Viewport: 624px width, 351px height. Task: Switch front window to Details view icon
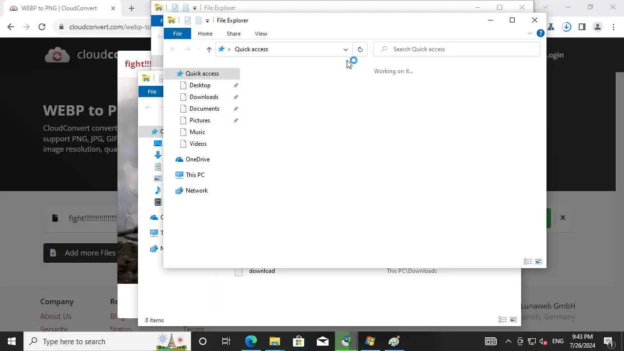tap(528, 262)
